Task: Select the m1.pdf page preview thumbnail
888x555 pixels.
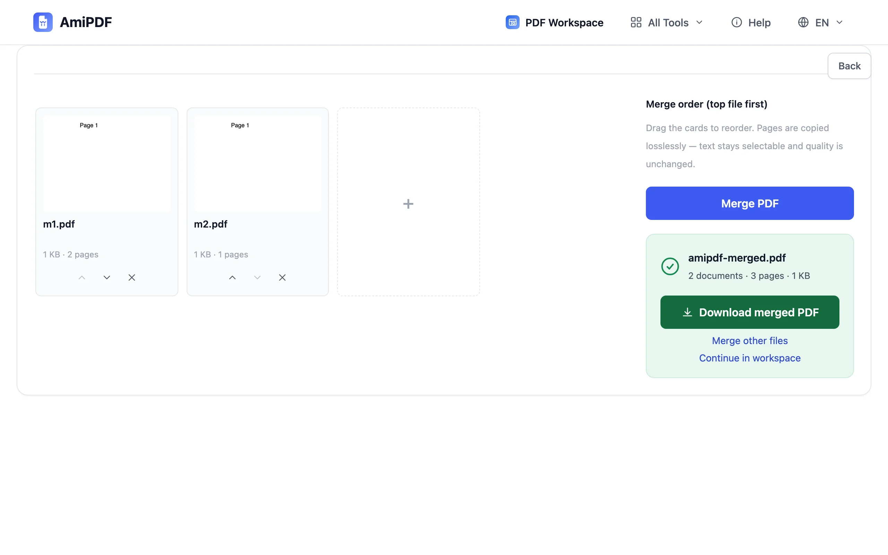Action: 107,164
